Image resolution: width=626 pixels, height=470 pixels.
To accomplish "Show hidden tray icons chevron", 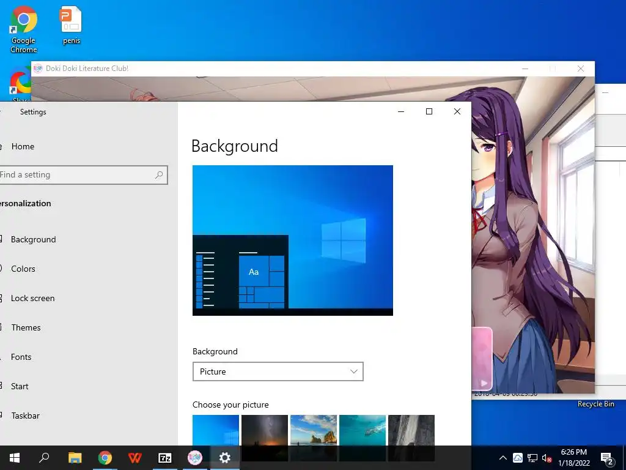I will pyautogui.click(x=503, y=458).
